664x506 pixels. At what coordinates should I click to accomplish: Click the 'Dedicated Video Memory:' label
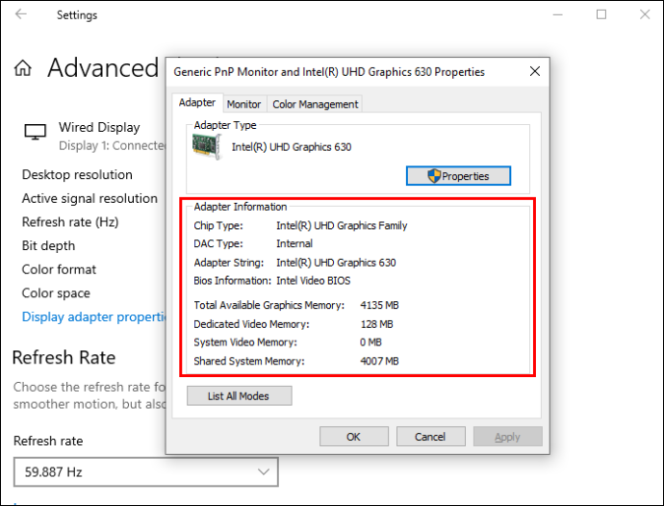click(251, 324)
